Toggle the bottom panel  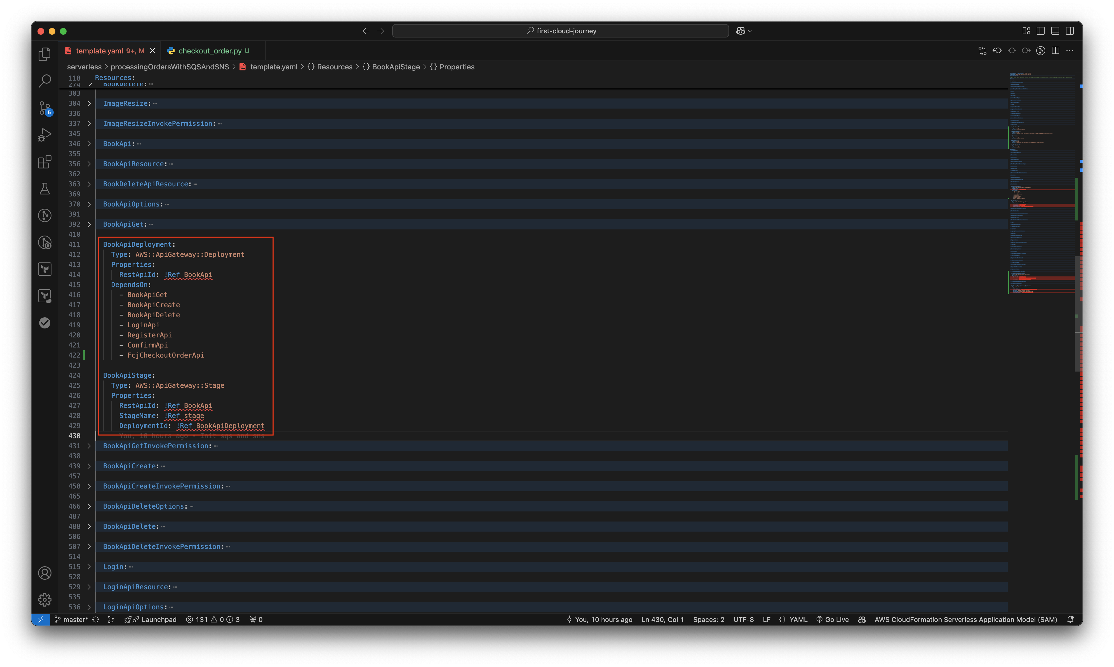(1056, 31)
